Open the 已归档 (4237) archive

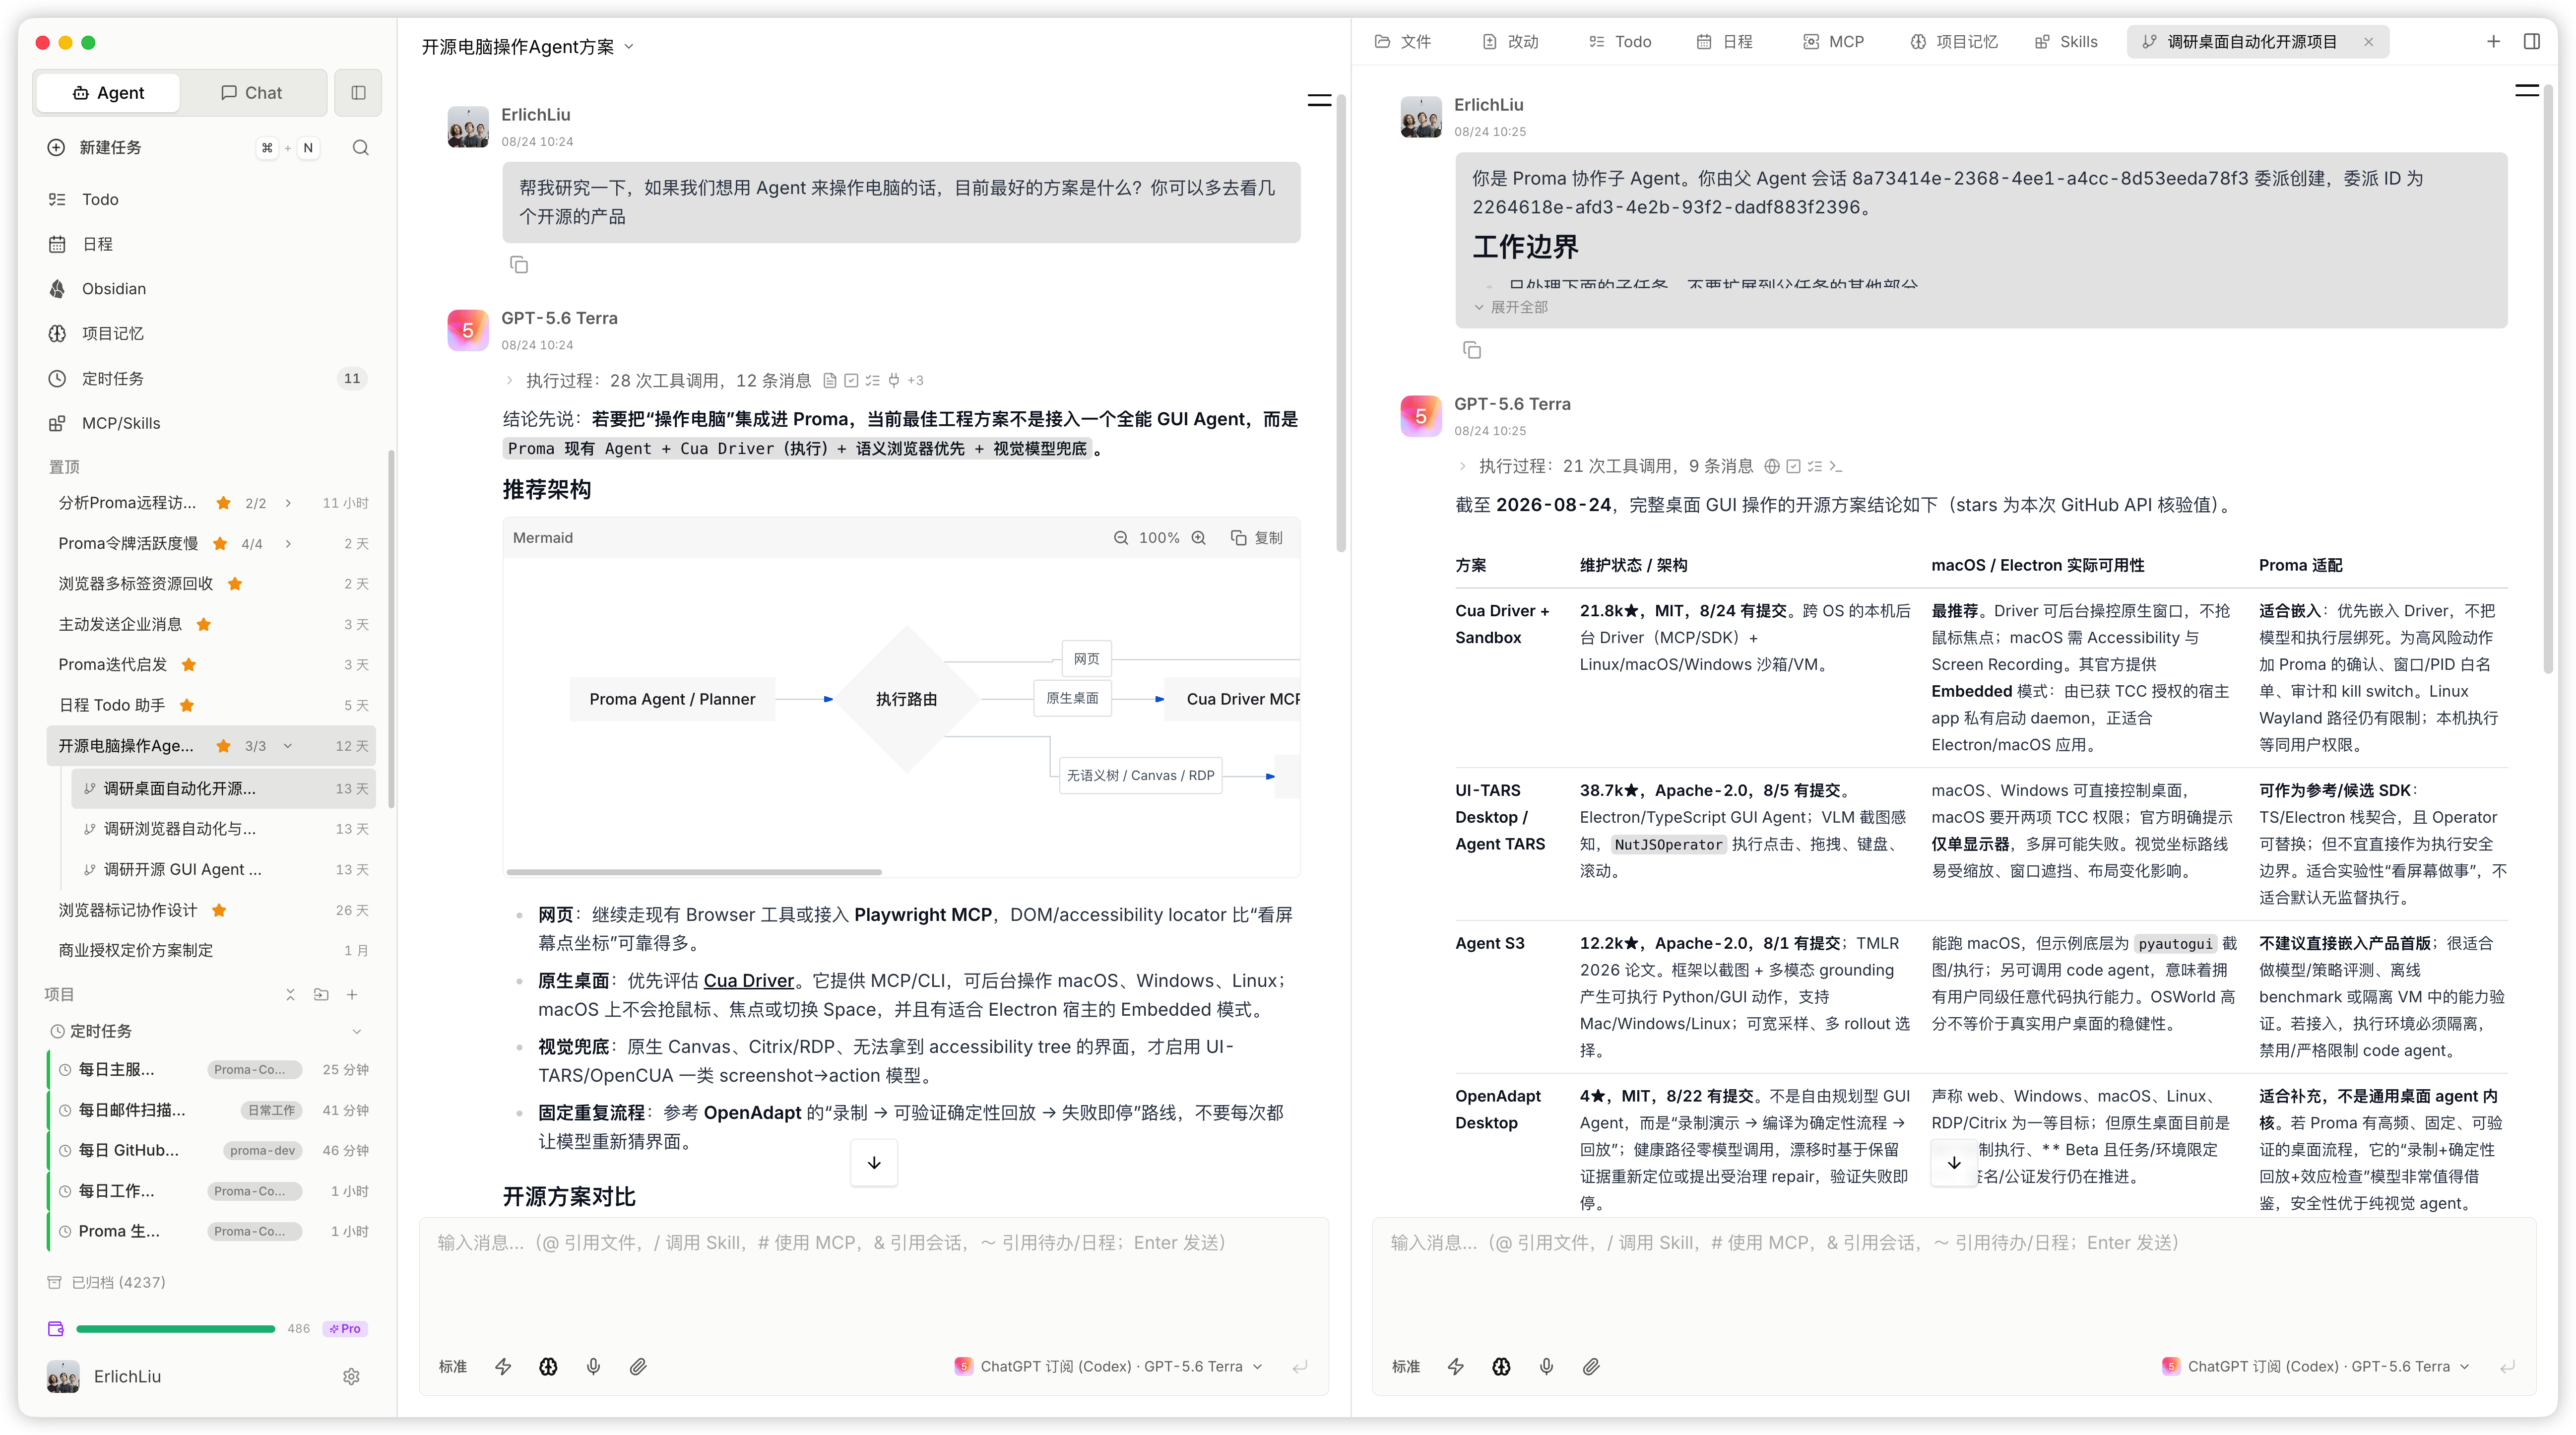coord(108,1283)
